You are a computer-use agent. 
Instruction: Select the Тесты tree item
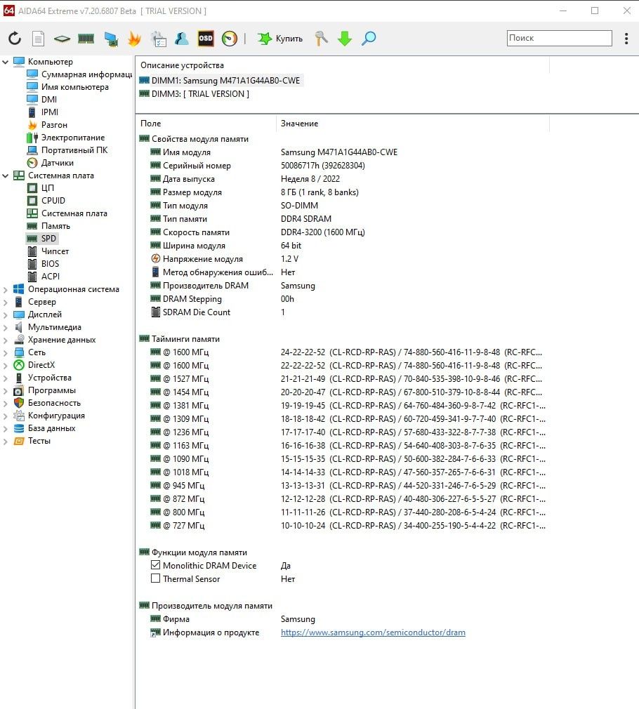tap(32, 441)
